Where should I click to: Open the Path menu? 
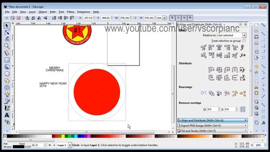[x=53, y=12]
